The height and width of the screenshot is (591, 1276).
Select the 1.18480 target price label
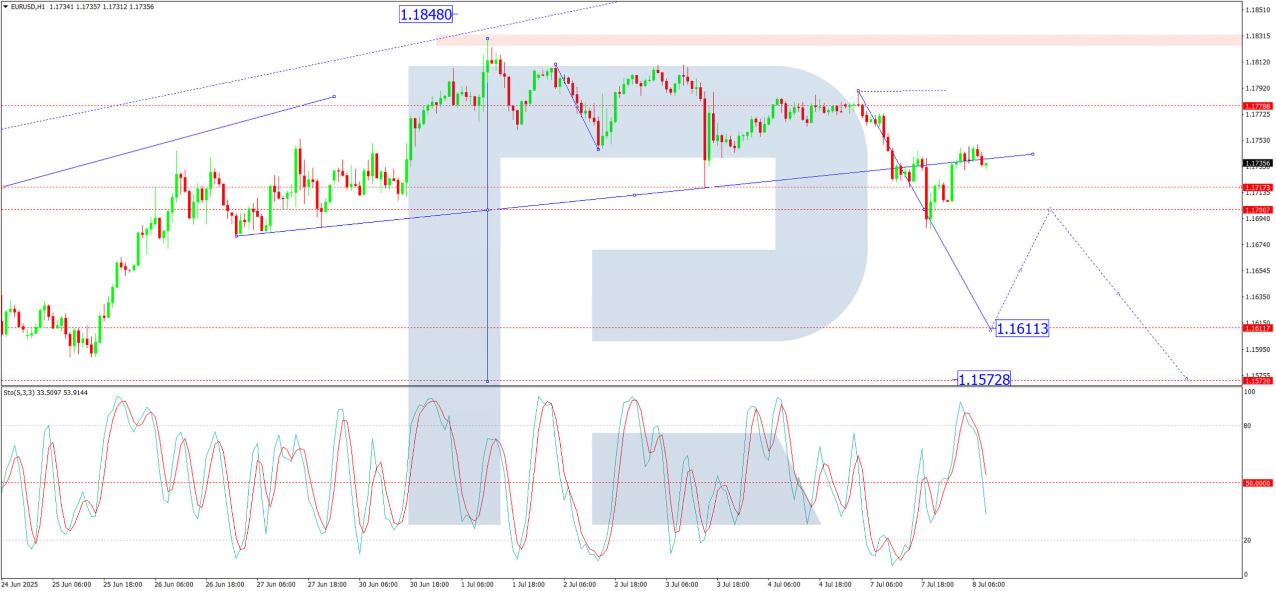(x=426, y=14)
